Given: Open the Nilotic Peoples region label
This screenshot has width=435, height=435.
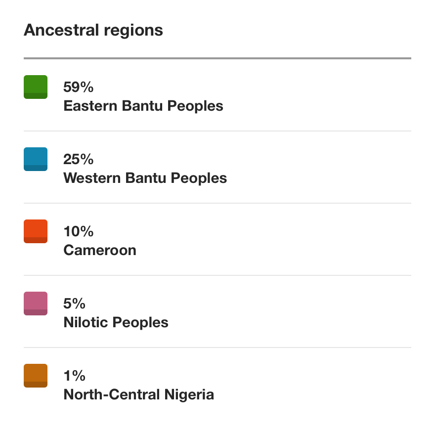Looking at the screenshot, I should coord(116,322).
